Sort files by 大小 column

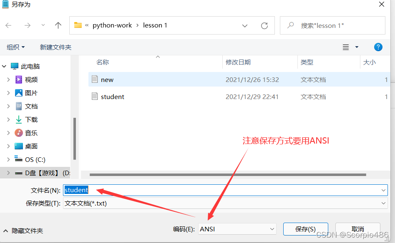point(369,62)
